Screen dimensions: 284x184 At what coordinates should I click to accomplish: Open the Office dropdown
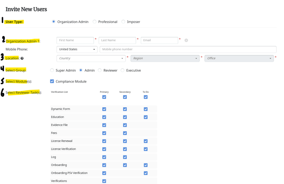239,59
